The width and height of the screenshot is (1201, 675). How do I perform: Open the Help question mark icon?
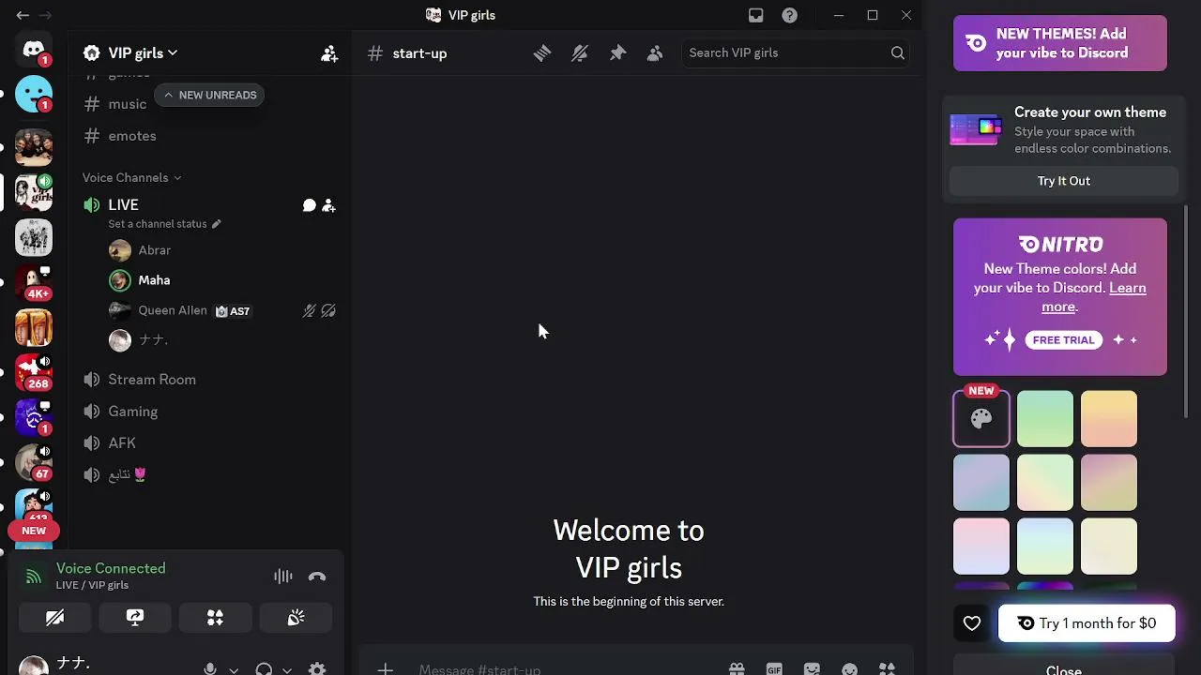pos(790,15)
